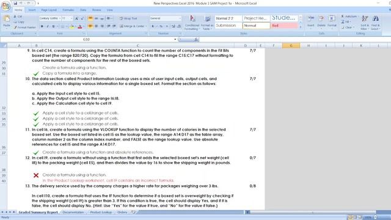Viewport: 391px width, 220px height.
Task: Align cell text to the left
Action: [90, 26]
